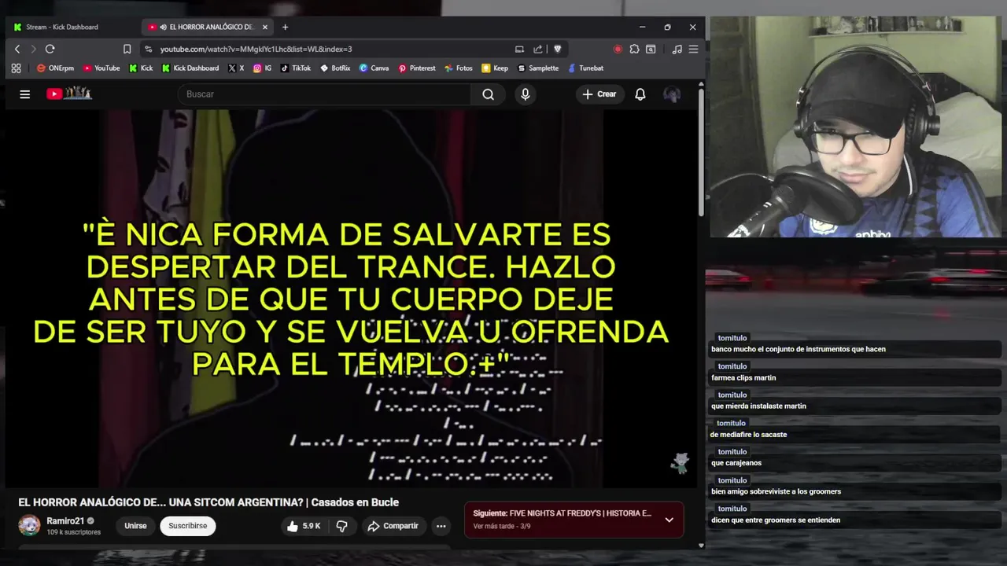
Task: Open the X bookmark
Action: coord(235,68)
